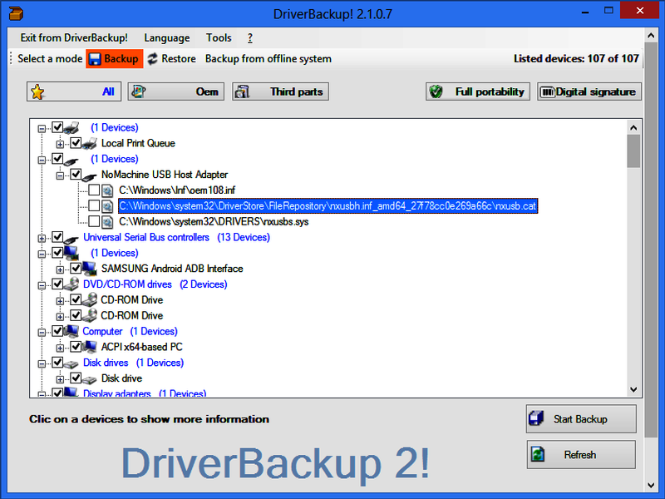The height and width of the screenshot is (499, 665).
Task: Click the device tree scrollbar thumb
Action: 633,151
